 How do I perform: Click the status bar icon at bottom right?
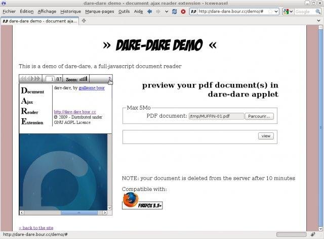point(313,234)
